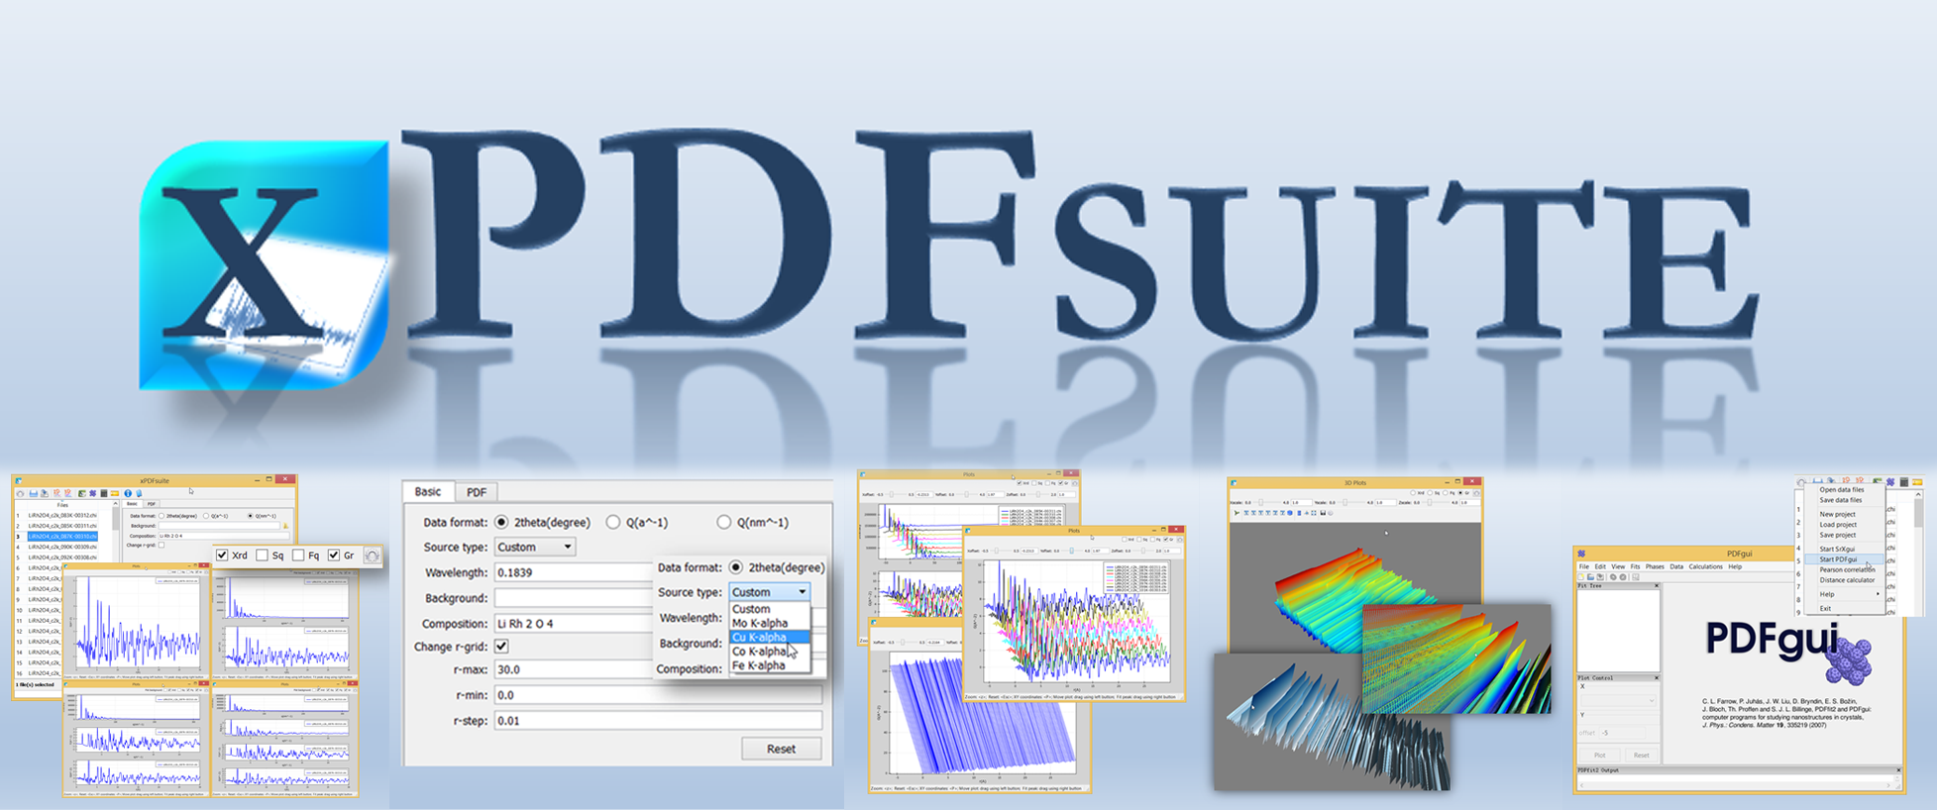Viewport: 1937px width, 810px height.
Task: Close the Fit Tree panel in PDFgui
Action: [x=1657, y=585]
